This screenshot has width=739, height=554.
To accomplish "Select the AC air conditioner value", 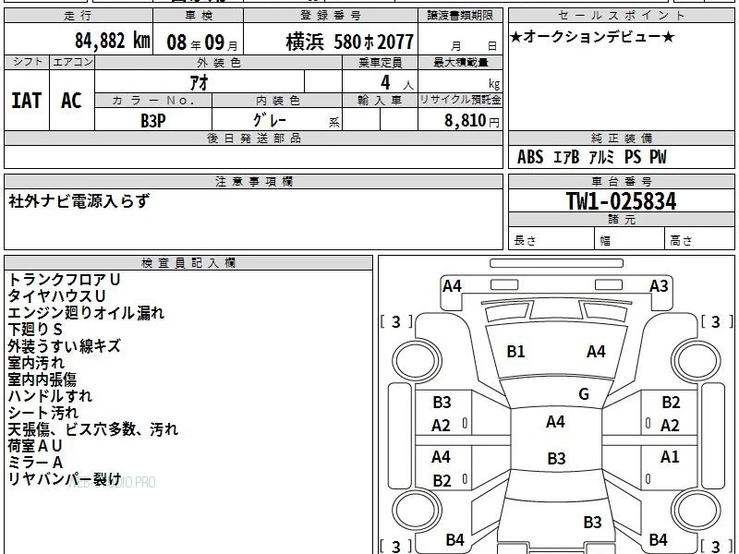I will (x=72, y=101).
